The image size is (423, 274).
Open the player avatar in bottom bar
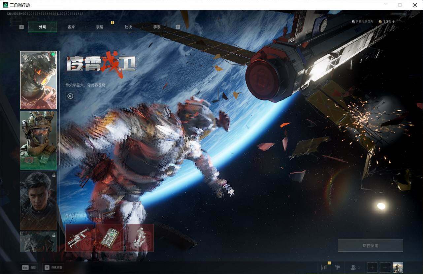pyautogui.click(x=398, y=268)
